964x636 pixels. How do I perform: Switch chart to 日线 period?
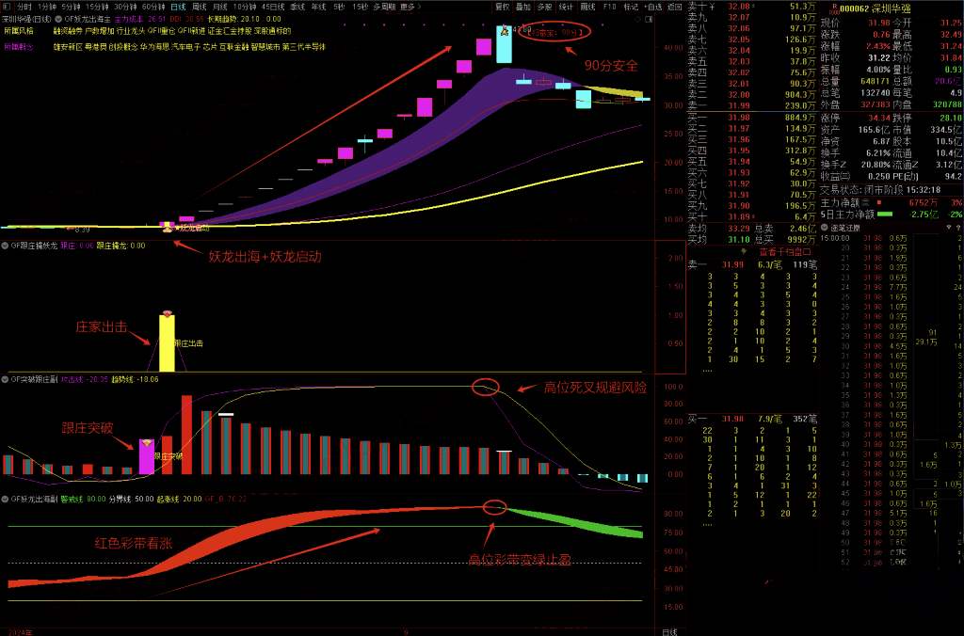[x=178, y=6]
